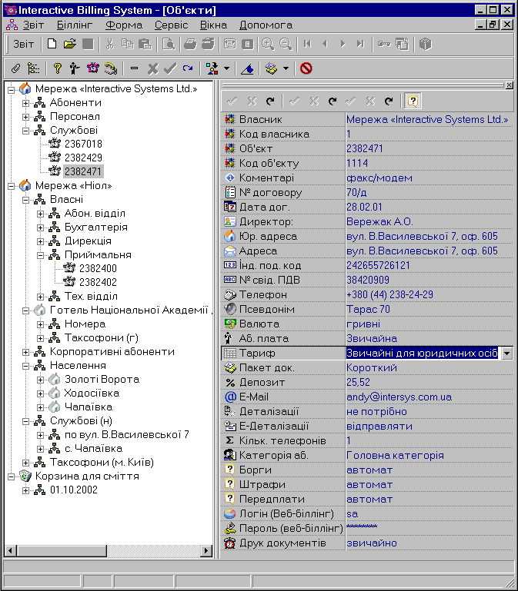The height and width of the screenshot is (591, 518).
Task: Click the scissors cut icon
Action: 109,44
